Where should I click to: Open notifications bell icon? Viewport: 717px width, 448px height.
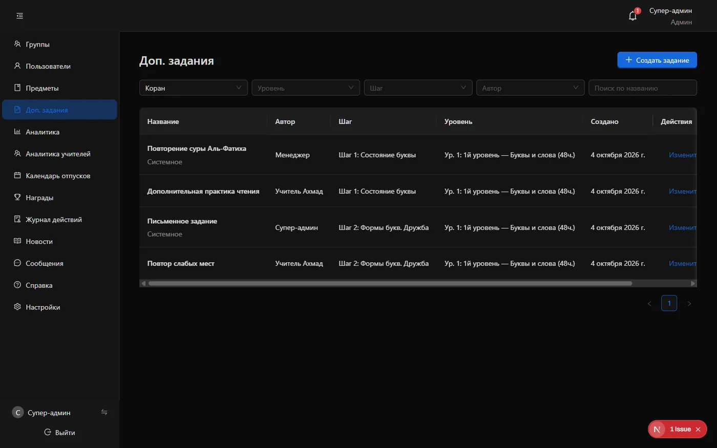pyautogui.click(x=632, y=16)
